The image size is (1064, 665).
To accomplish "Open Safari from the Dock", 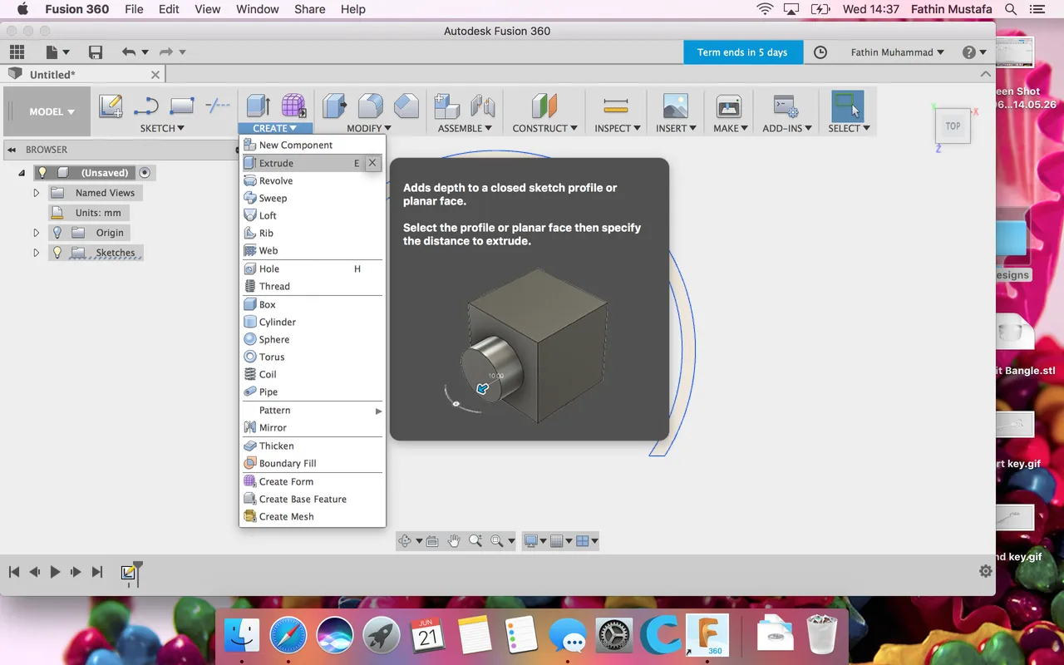I will (288, 637).
